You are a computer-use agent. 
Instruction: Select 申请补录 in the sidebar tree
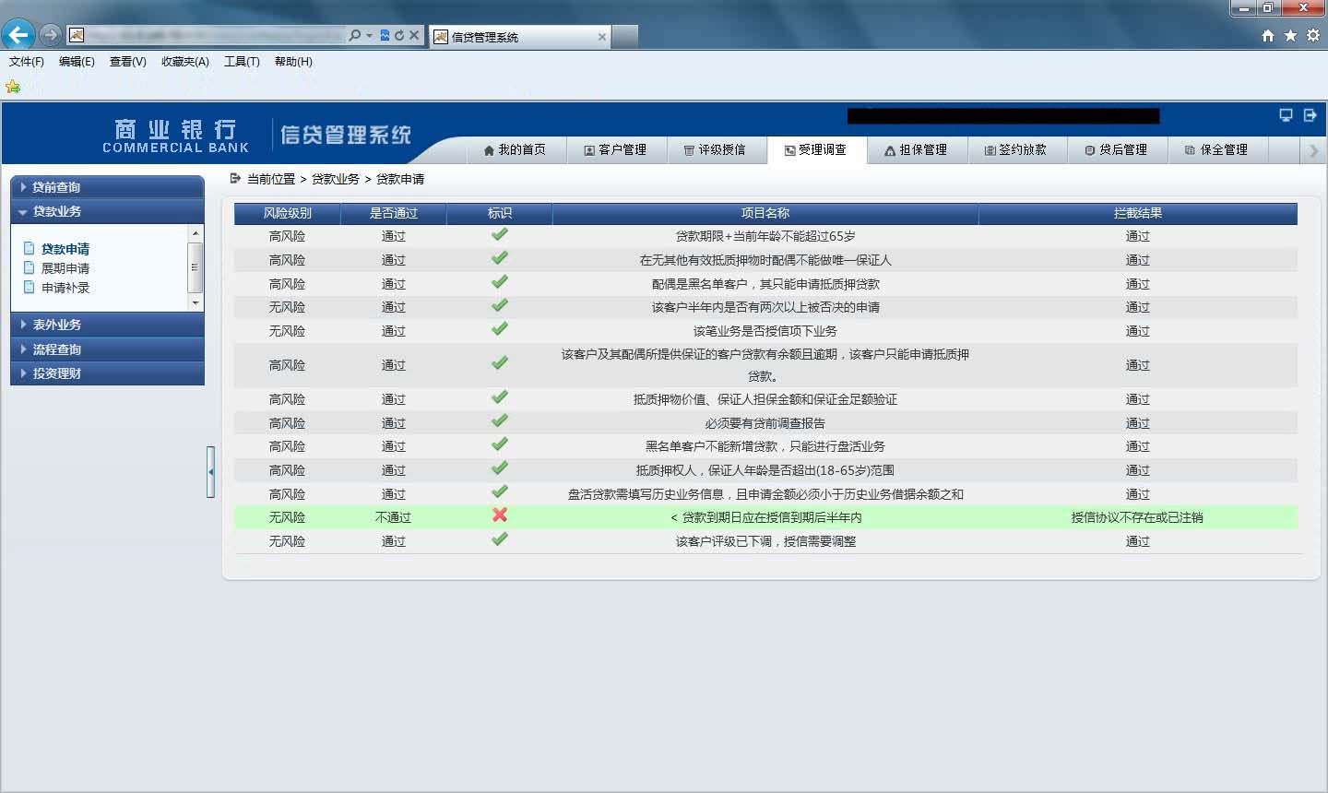tap(65, 288)
